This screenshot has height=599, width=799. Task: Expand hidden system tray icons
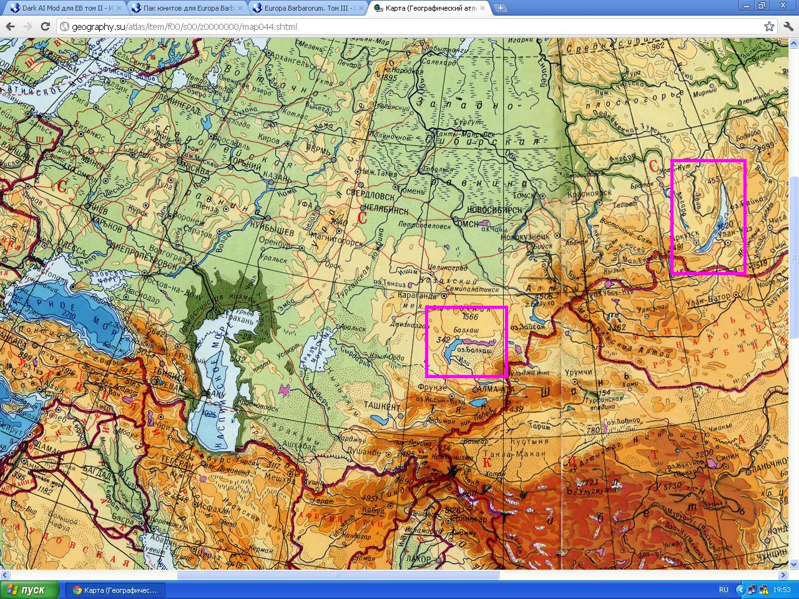click(x=741, y=590)
